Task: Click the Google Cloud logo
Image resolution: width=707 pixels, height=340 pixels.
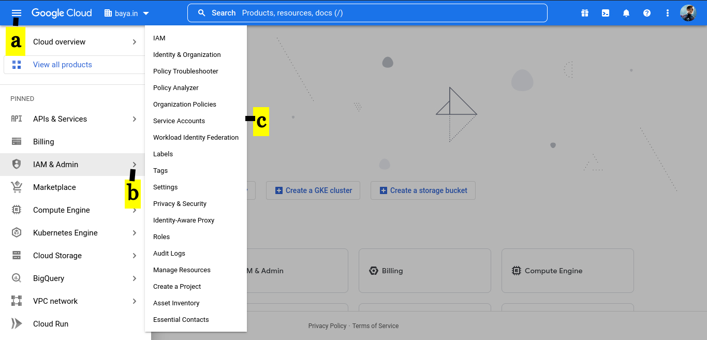Action: (62, 13)
